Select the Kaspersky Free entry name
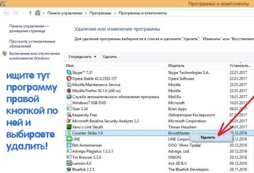The image size is (254, 173). (x=84, y=115)
